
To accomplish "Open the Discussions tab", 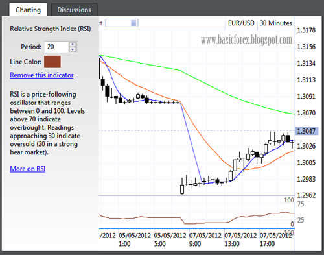I will click(74, 10).
